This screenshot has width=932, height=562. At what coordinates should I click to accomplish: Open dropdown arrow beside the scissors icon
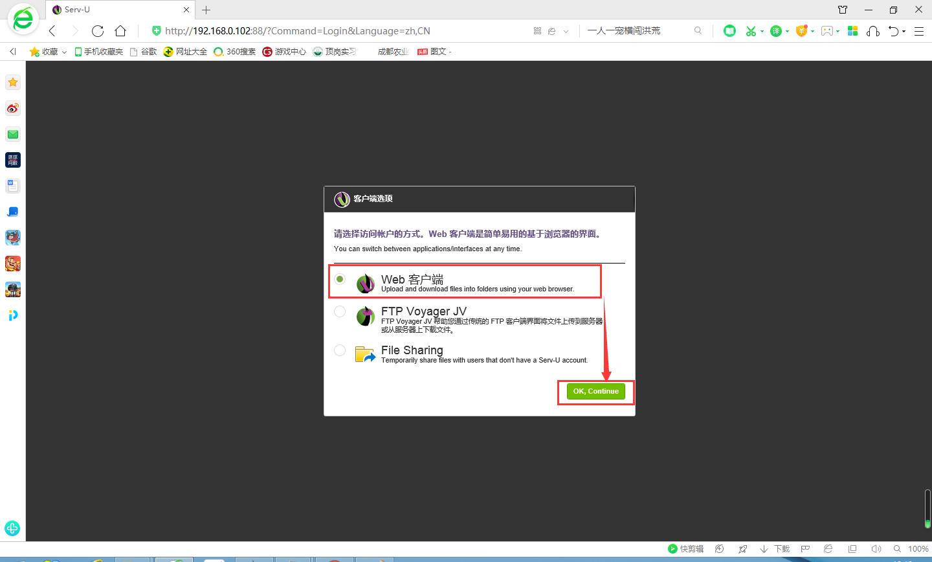[x=762, y=31]
